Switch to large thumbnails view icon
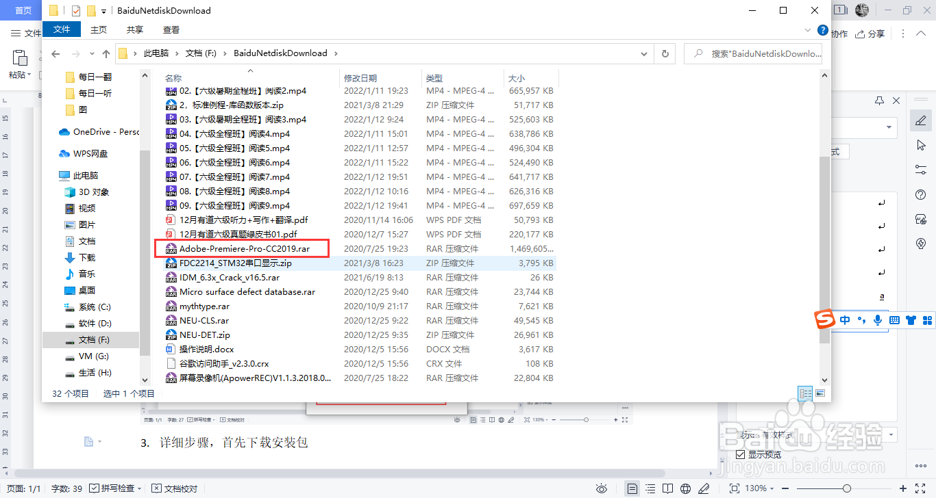This screenshot has height=498, width=936. click(x=820, y=393)
